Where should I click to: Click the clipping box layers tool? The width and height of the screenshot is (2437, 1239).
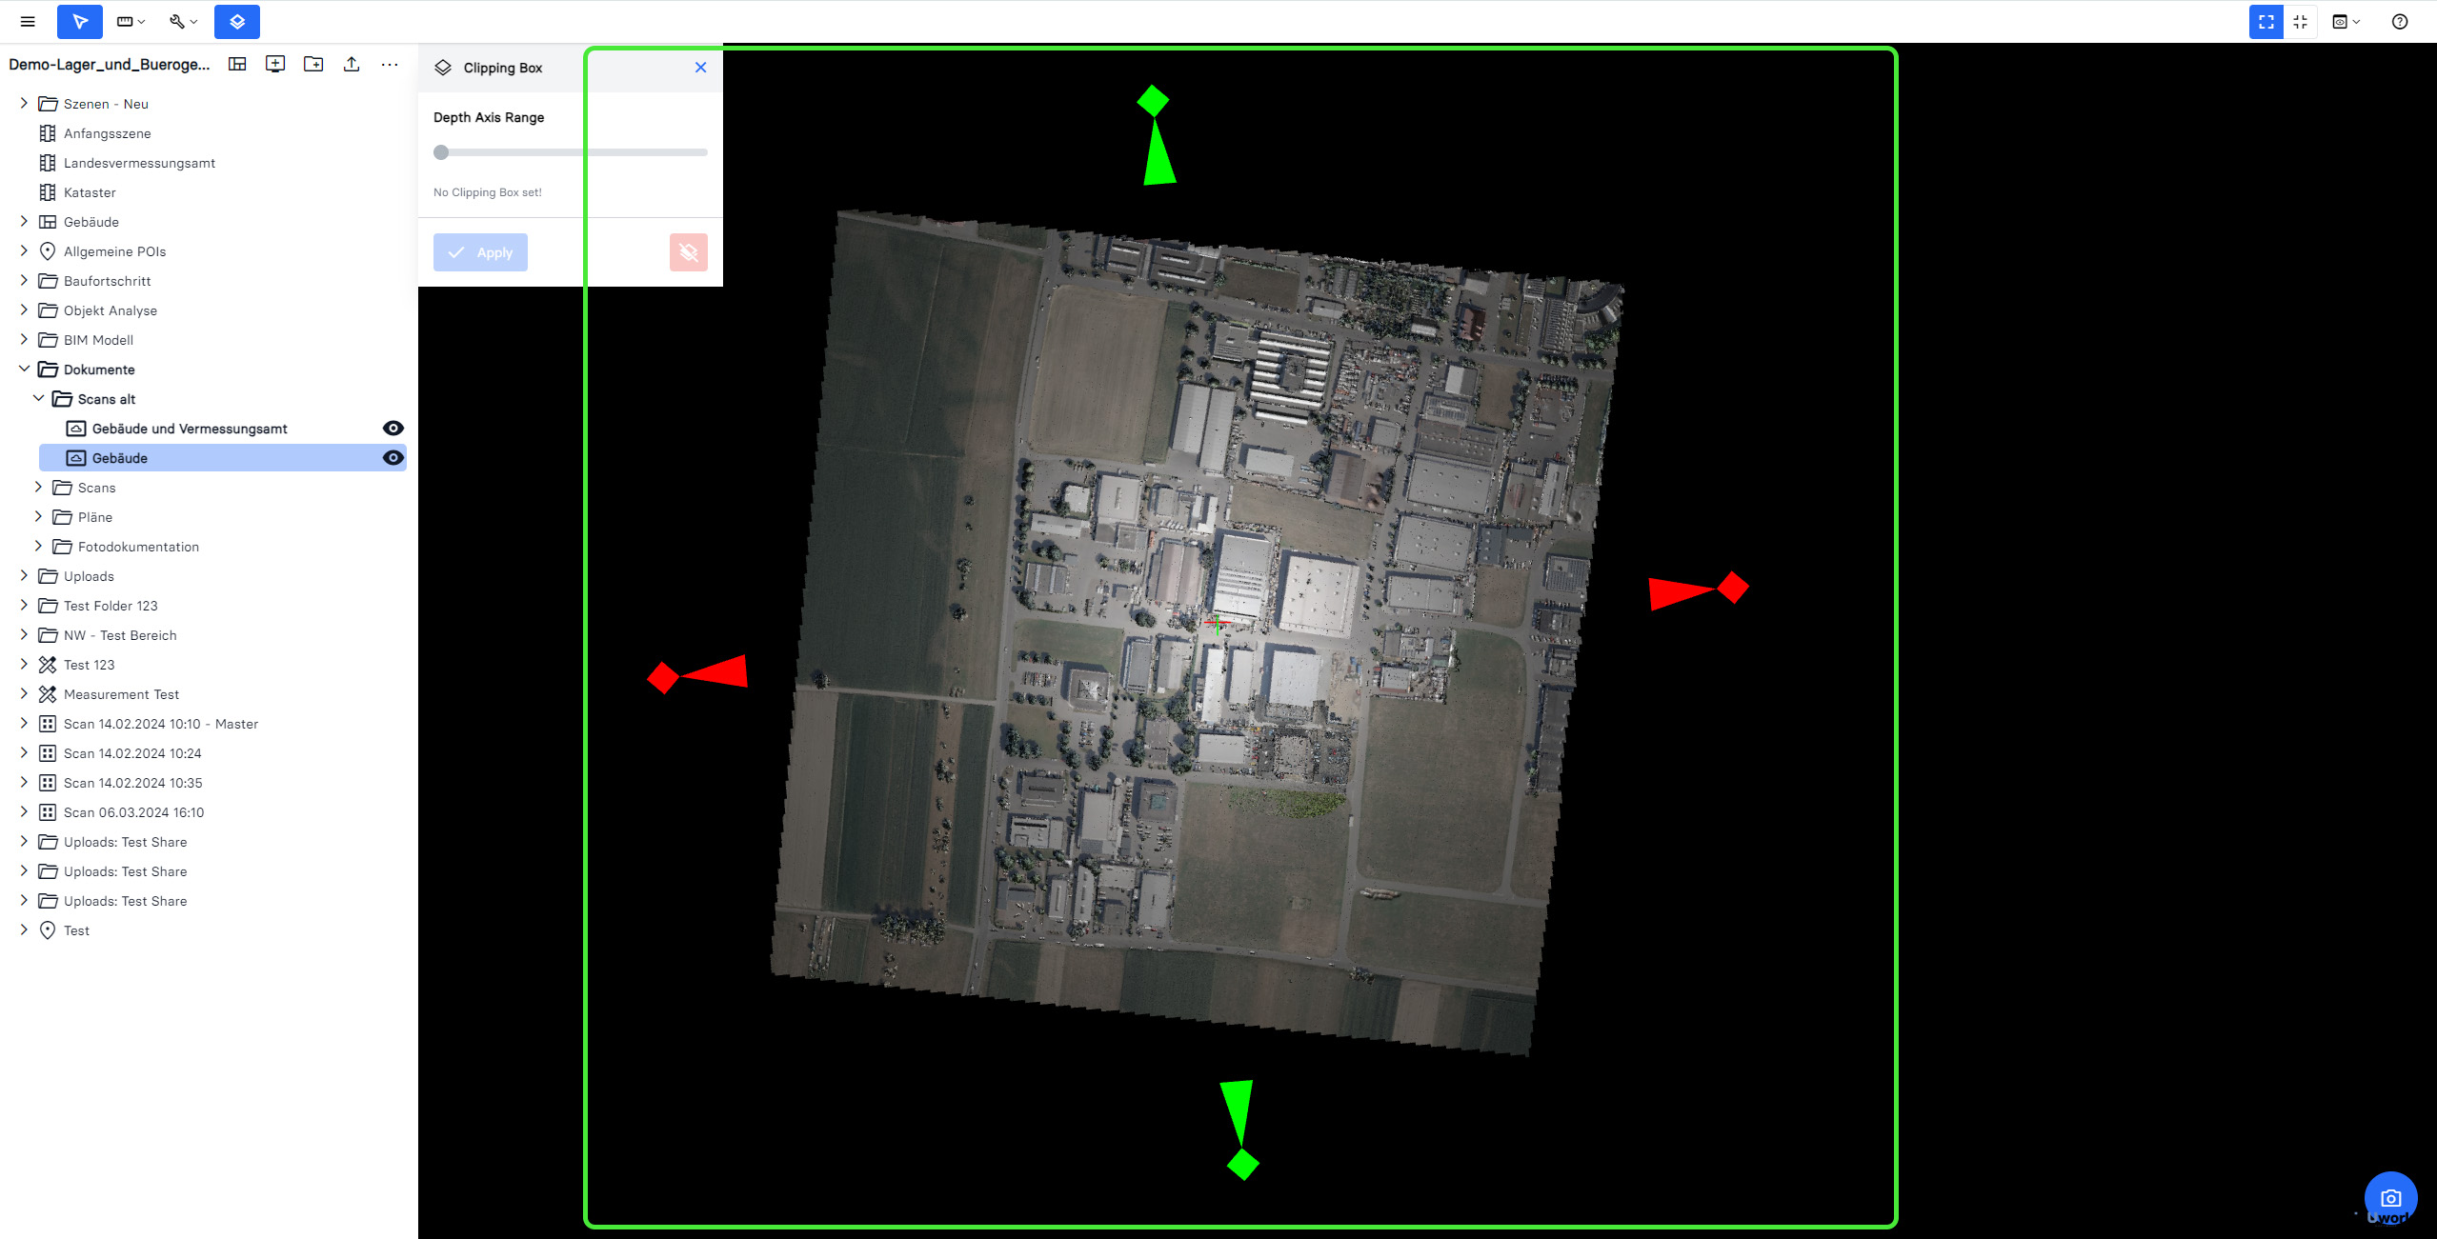point(237,21)
